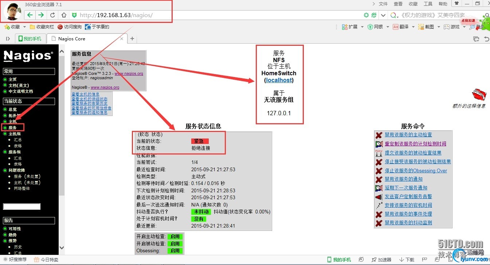
Task: Open the 帮助 menu
Action: pos(443,4)
